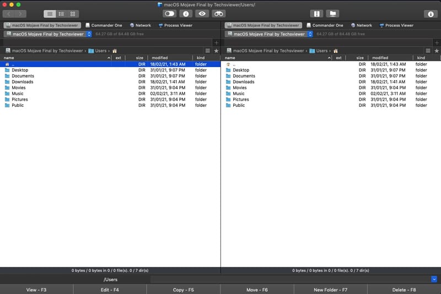Click the New Folder - F7 button
Image resolution: width=441 pixels, height=294 pixels.
click(330, 290)
